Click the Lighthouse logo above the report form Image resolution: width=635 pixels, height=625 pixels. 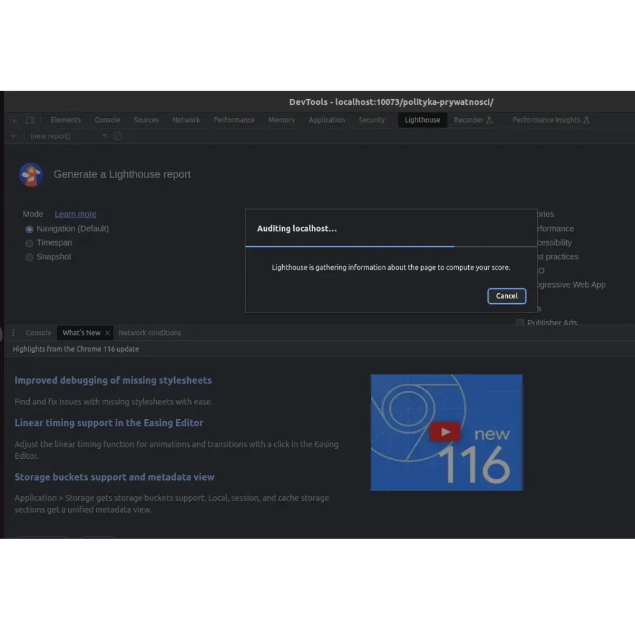[x=31, y=175]
